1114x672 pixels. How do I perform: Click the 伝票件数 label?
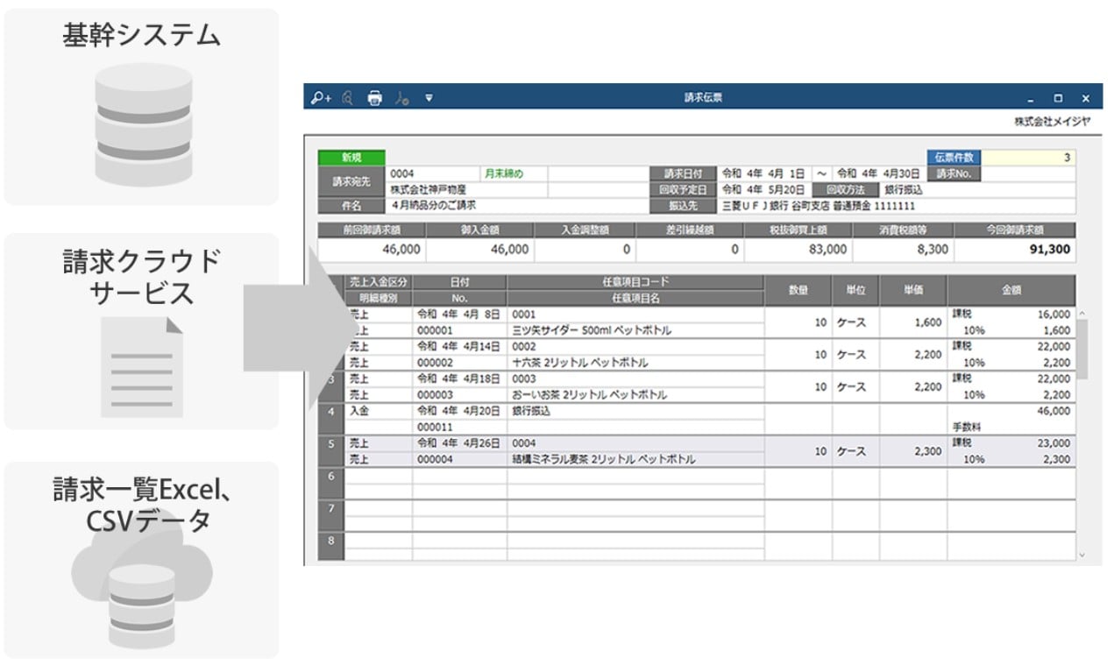click(954, 158)
